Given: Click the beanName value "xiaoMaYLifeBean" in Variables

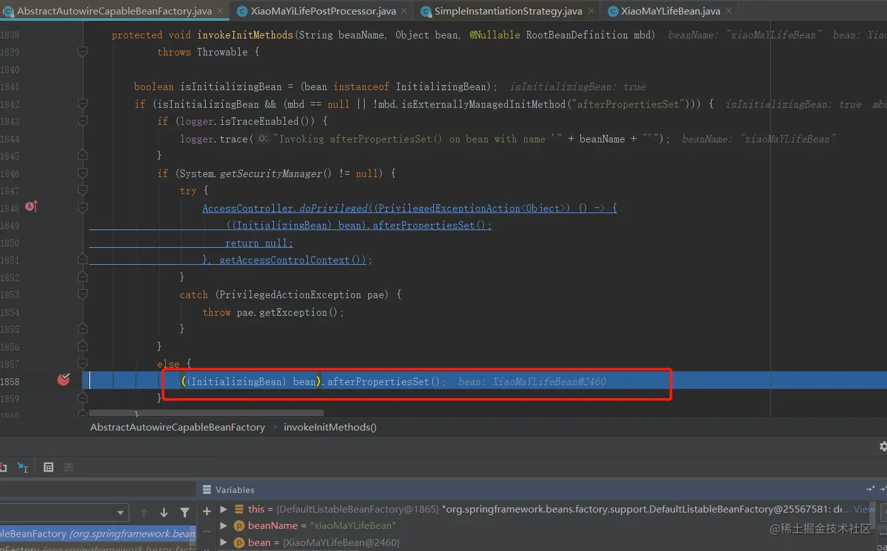Looking at the screenshot, I should tap(353, 525).
